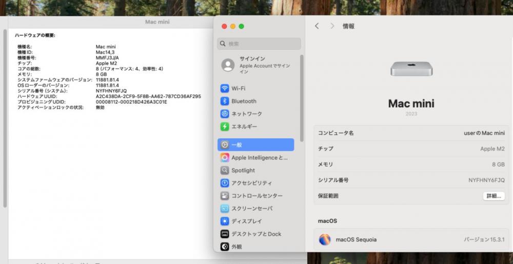Select エネルギー label in the sidebar
Image resolution: width=513 pixels, height=264 pixels.
click(x=244, y=127)
